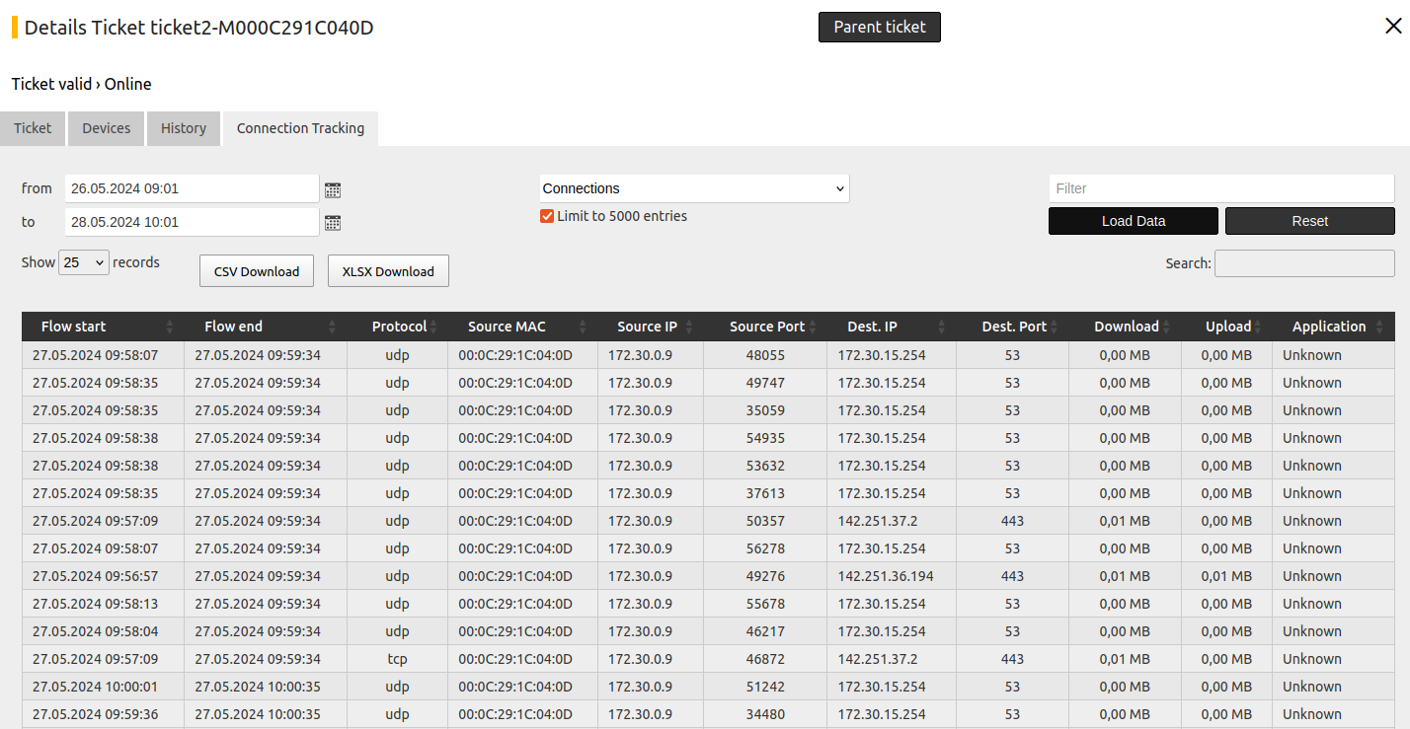Click flow start 27.05.2024 09:56:57
1410x729 pixels.
coord(95,576)
